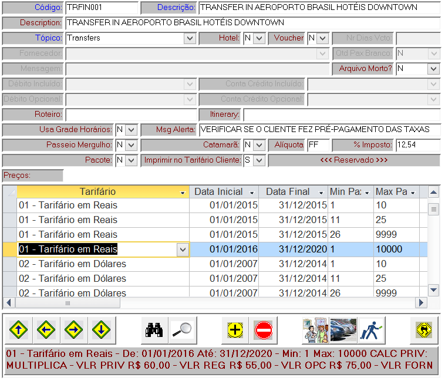Screen dimensions: 445x381
Task: Add a record with the yellow plus icon
Action: click(235, 330)
